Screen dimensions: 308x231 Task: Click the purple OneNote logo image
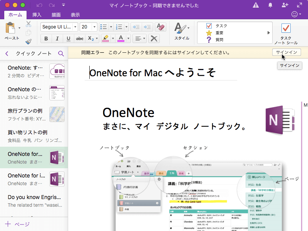coord(280,120)
